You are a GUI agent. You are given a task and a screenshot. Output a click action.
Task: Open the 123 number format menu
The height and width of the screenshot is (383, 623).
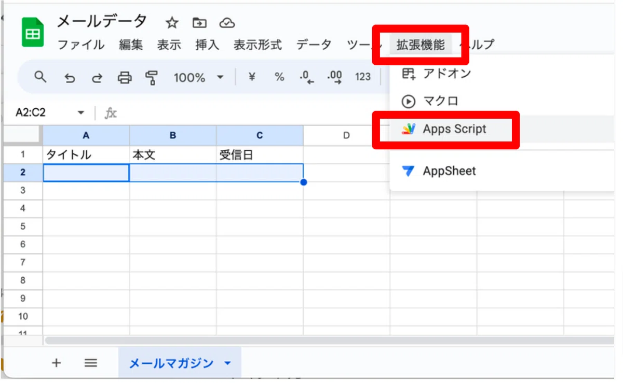363,77
